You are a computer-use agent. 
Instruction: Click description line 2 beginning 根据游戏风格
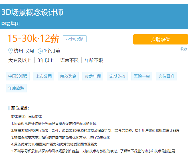point(96,131)
